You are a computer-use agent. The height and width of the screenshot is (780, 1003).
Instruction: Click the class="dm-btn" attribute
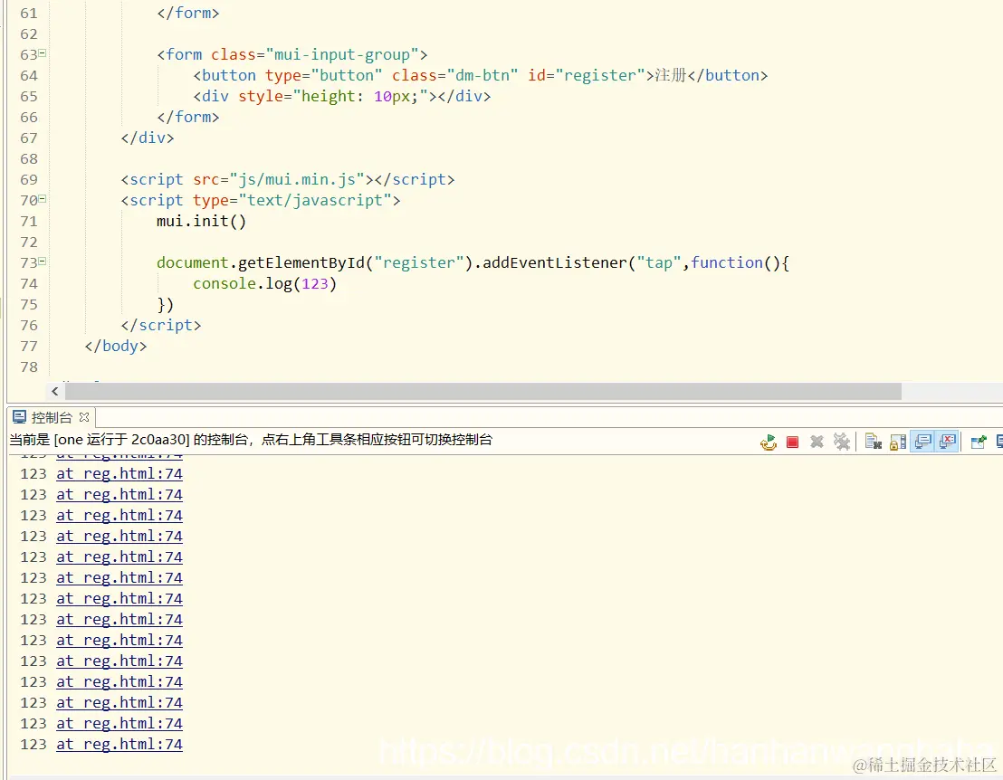454,75
